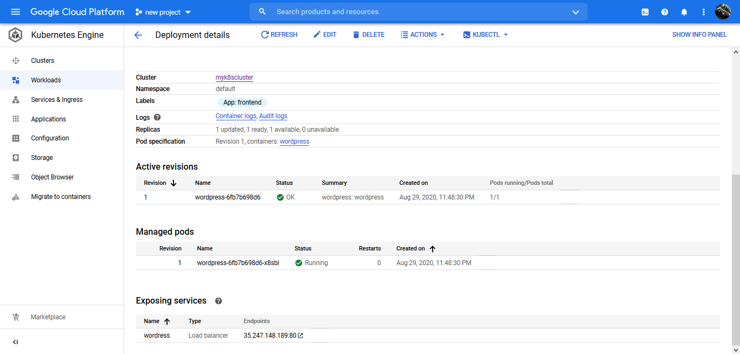Select Applications in the sidebar

(x=48, y=119)
